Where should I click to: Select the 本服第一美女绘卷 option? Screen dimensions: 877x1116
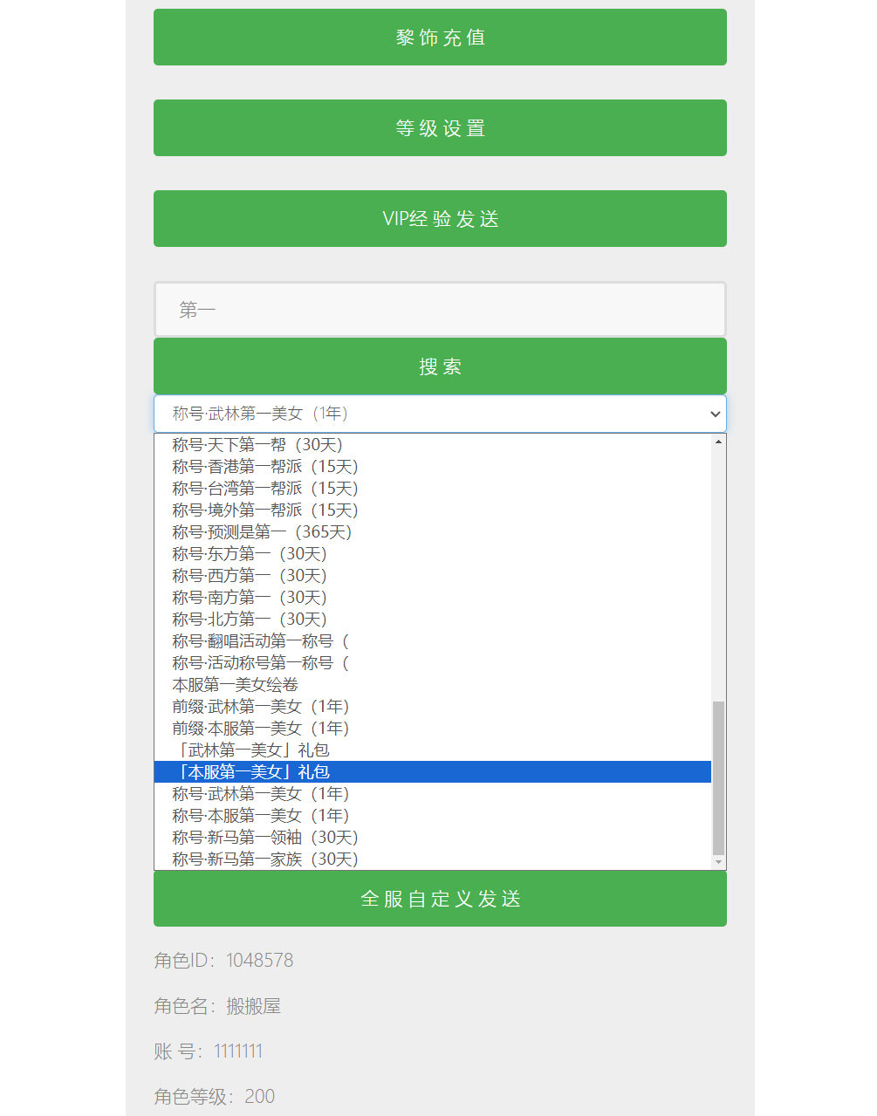coord(236,685)
